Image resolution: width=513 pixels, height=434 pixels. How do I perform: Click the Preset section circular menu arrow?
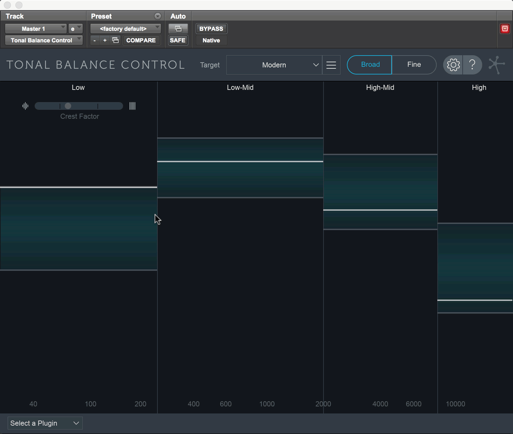(158, 16)
